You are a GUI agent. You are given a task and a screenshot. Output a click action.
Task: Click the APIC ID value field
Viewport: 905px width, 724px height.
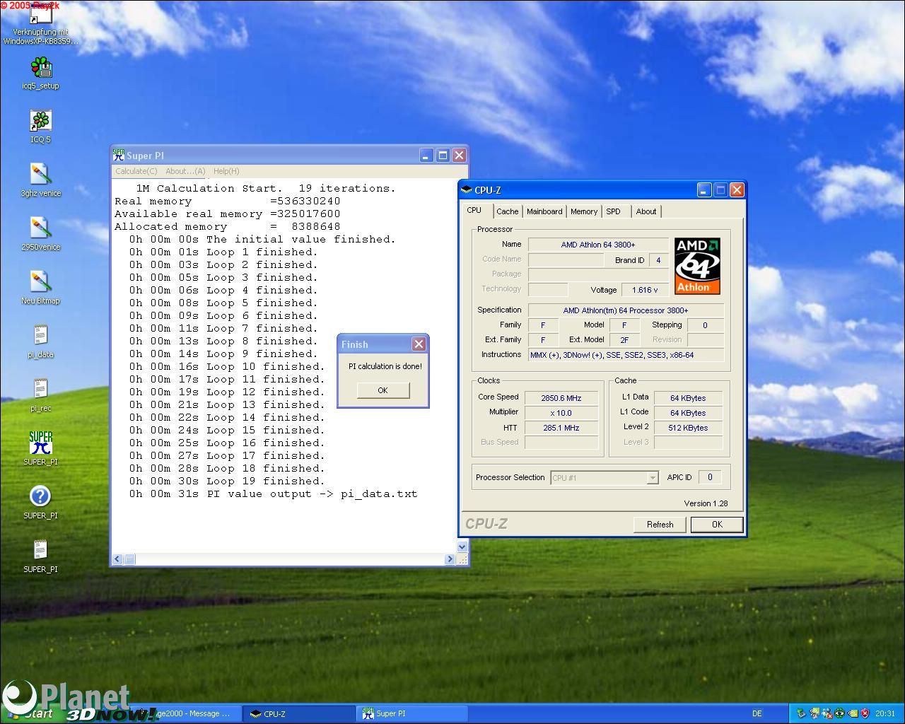click(x=710, y=477)
